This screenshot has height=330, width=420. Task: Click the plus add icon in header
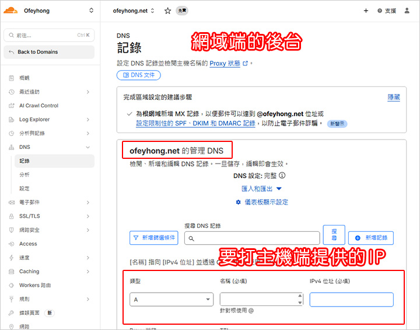(366, 11)
